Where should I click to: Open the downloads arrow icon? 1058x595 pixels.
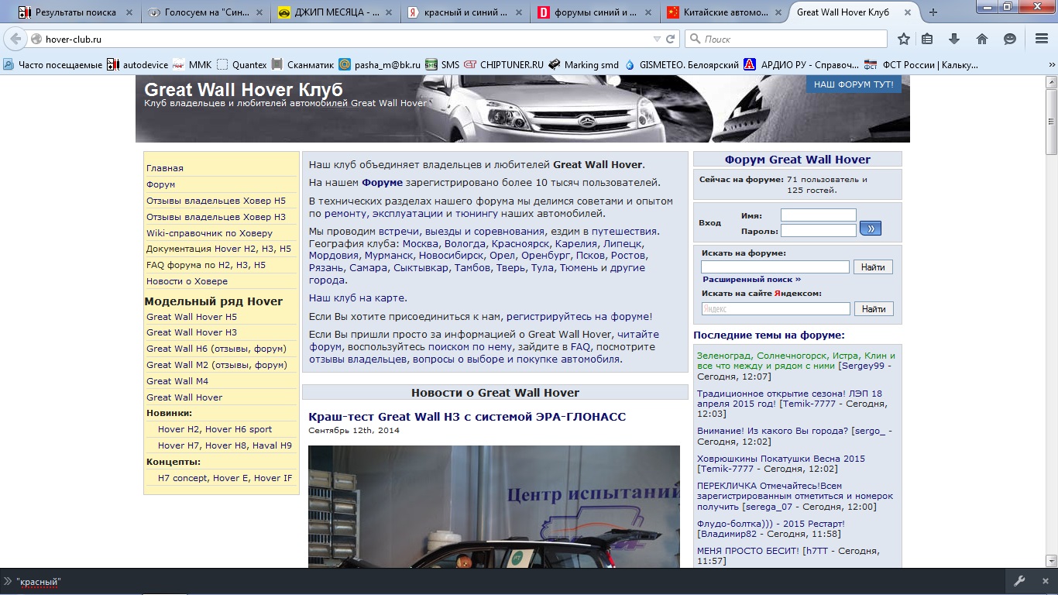(x=954, y=39)
